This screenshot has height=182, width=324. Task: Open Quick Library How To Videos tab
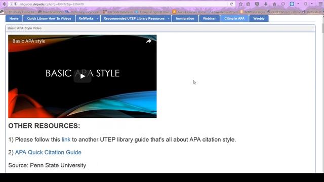click(x=49, y=19)
